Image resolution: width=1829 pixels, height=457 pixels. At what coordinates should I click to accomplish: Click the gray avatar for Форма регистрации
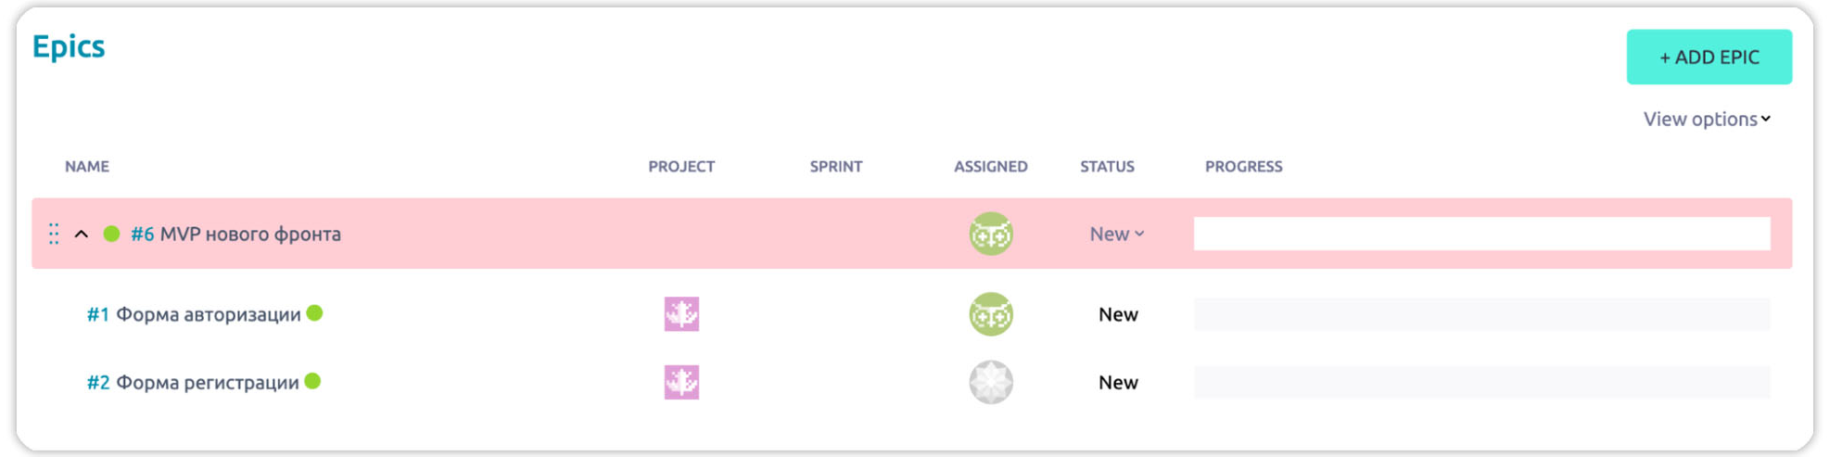point(990,382)
